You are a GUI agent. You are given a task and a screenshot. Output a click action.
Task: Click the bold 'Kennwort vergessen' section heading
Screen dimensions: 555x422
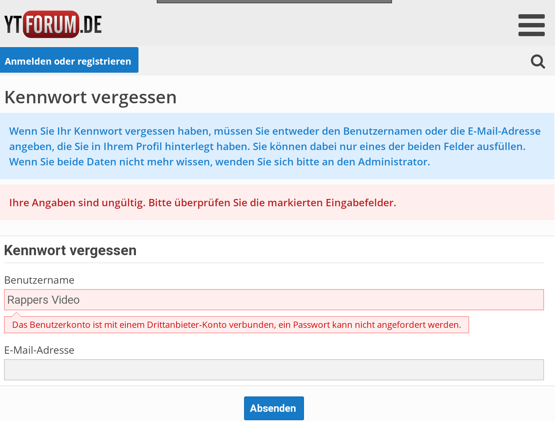pyautogui.click(x=70, y=250)
